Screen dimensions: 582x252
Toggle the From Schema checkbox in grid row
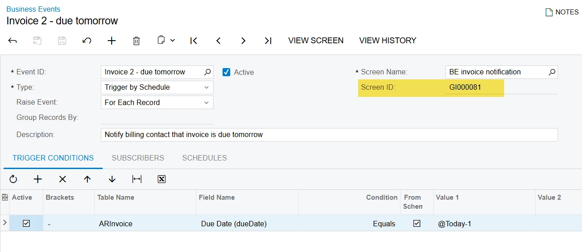click(417, 223)
